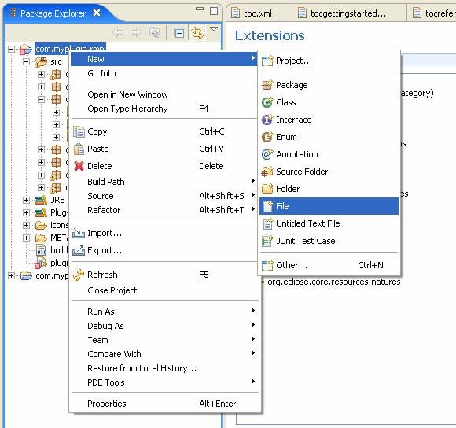Click Export… in the context menu

tap(164, 250)
